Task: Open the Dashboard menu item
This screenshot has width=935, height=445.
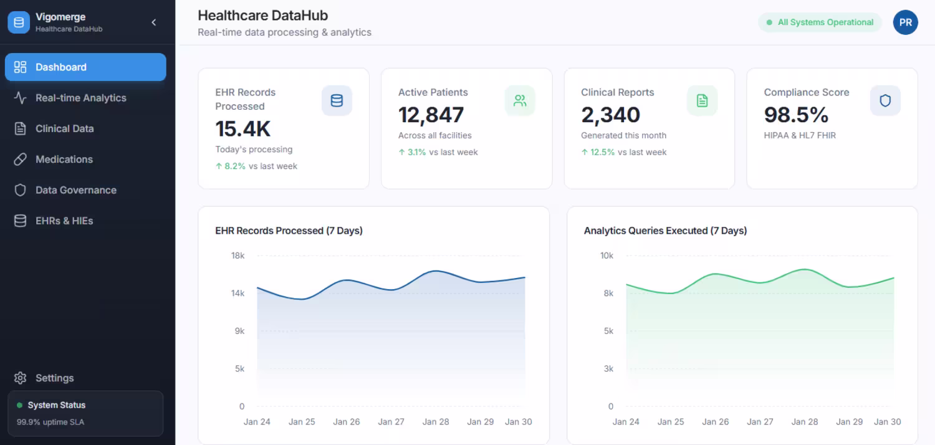Action: click(85, 67)
